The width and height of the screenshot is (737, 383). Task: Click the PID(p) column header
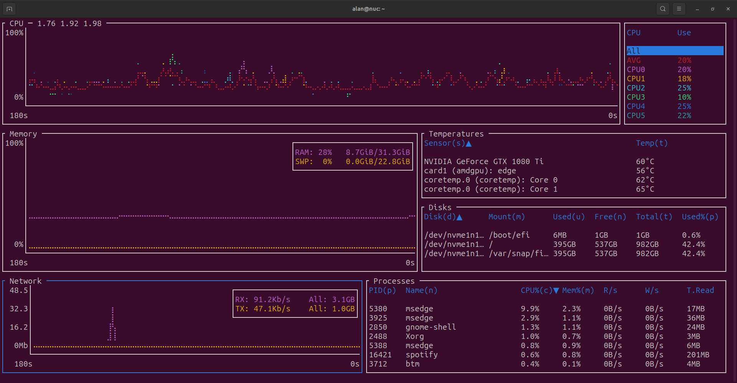point(382,290)
